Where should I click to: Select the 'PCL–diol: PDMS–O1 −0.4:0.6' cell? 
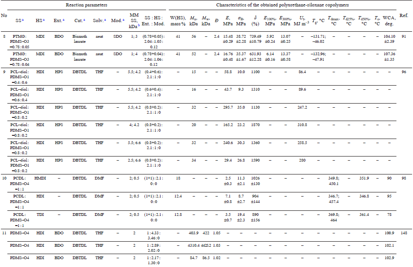tap(19, 77)
